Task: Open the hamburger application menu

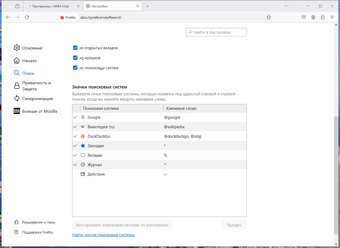Action: click(x=332, y=17)
